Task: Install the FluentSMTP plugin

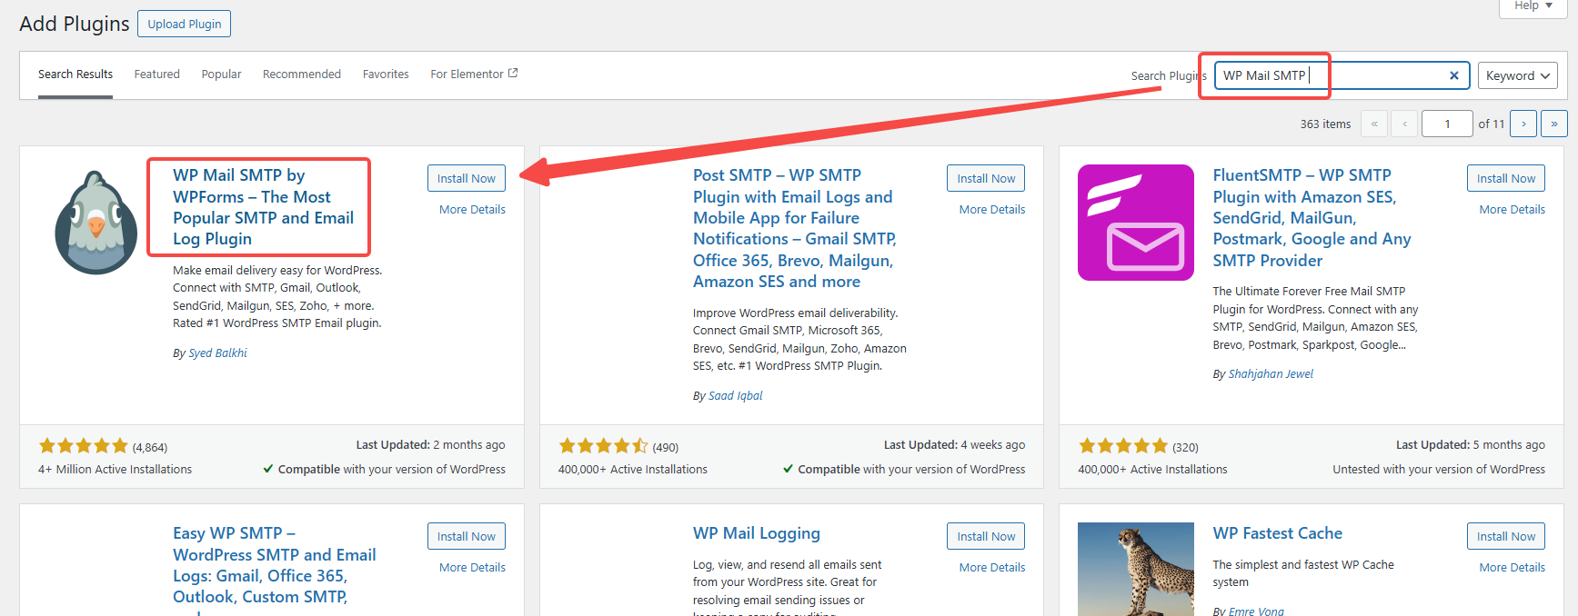Action: pos(1505,178)
